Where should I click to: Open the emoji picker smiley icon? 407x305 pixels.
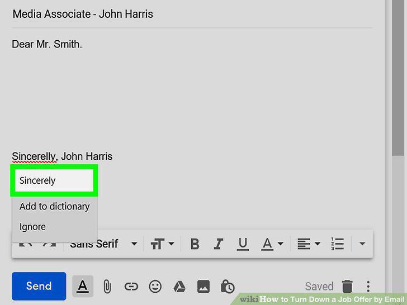click(x=155, y=287)
